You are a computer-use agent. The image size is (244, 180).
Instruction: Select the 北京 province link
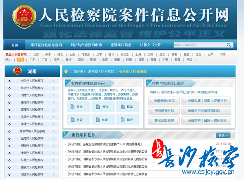[36, 54]
